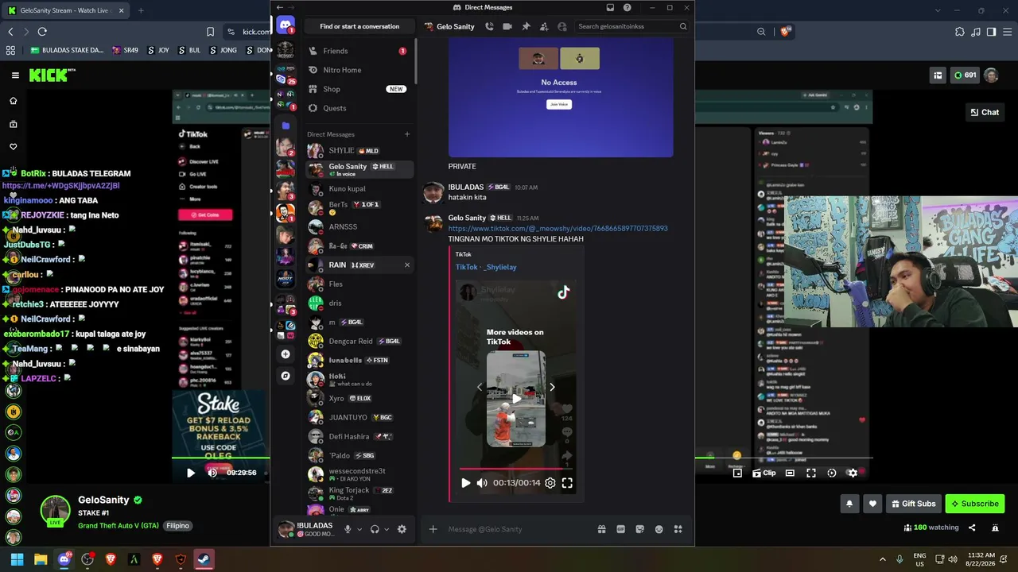Open Quests in Discord

coord(358,108)
